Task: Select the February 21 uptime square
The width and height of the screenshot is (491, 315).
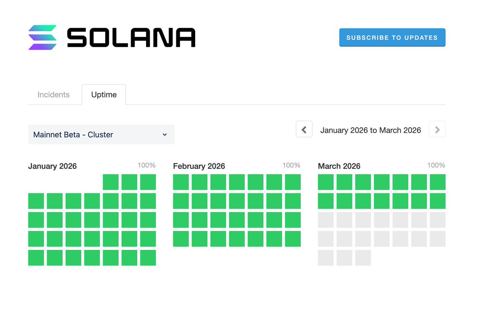Action: (x=293, y=220)
